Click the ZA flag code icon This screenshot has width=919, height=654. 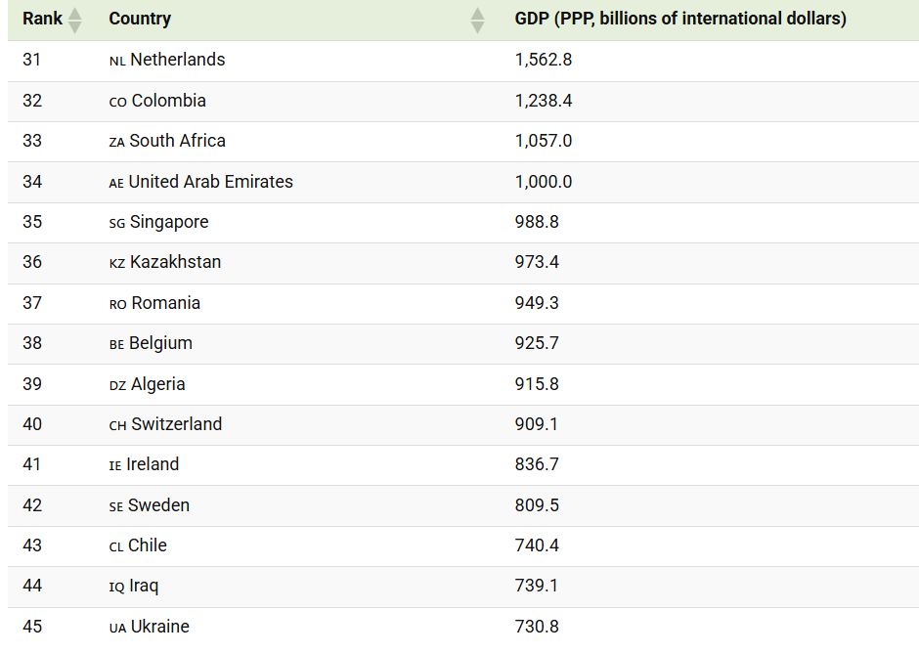point(117,142)
